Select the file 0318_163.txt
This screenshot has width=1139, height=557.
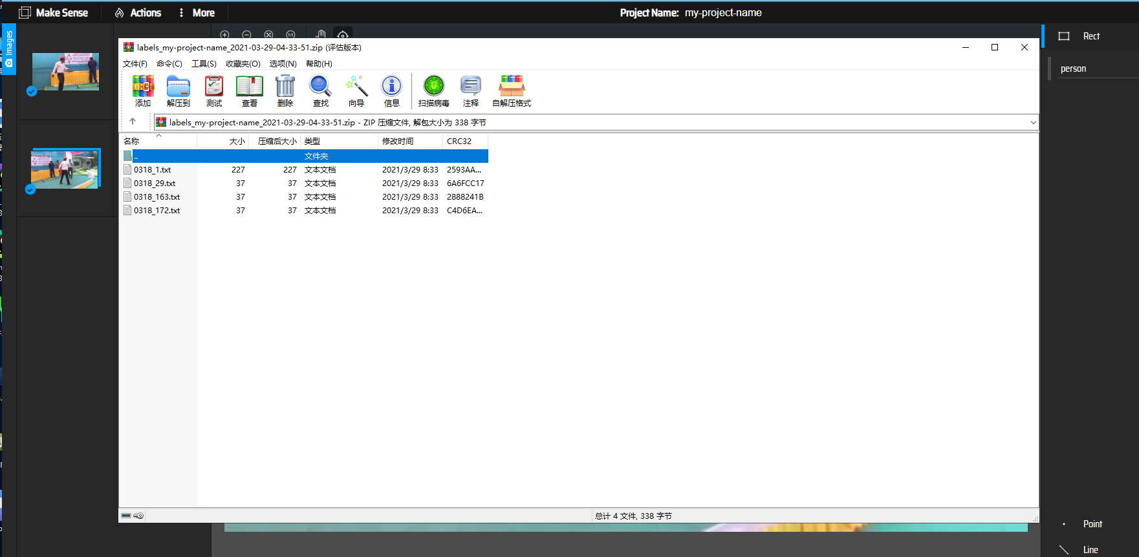157,197
